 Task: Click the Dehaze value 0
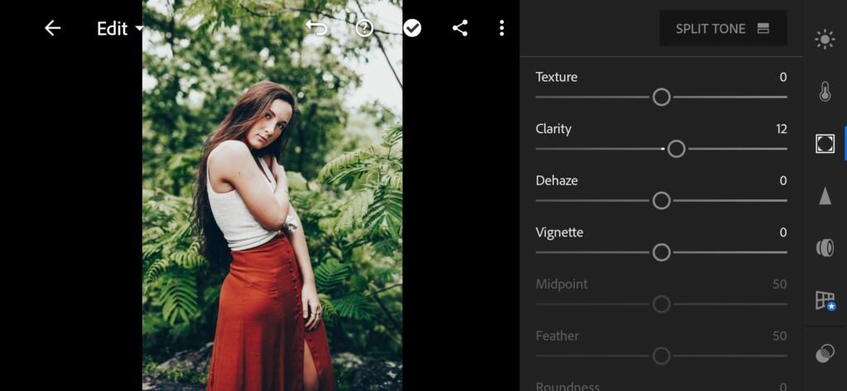pos(783,181)
